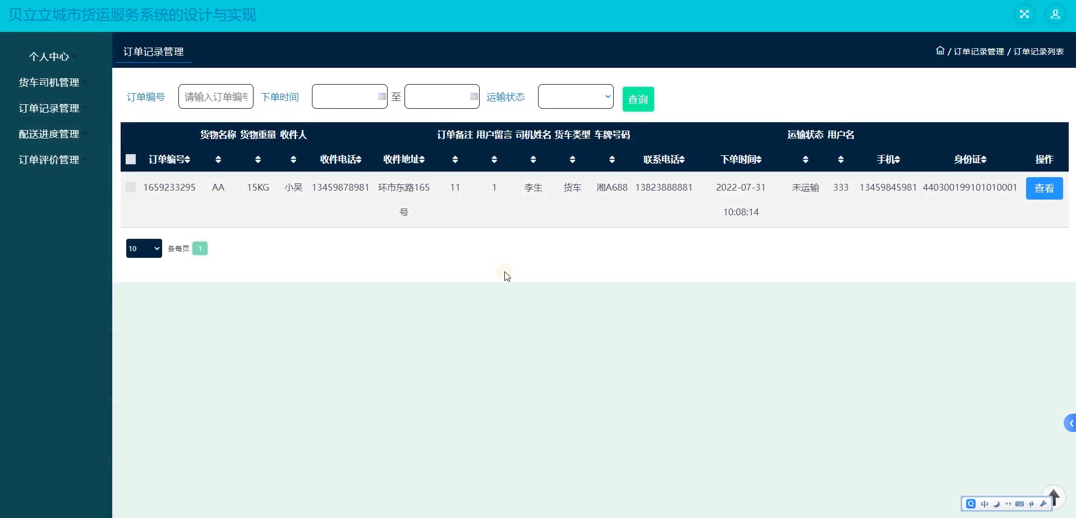Click the username cell 333

click(x=841, y=187)
